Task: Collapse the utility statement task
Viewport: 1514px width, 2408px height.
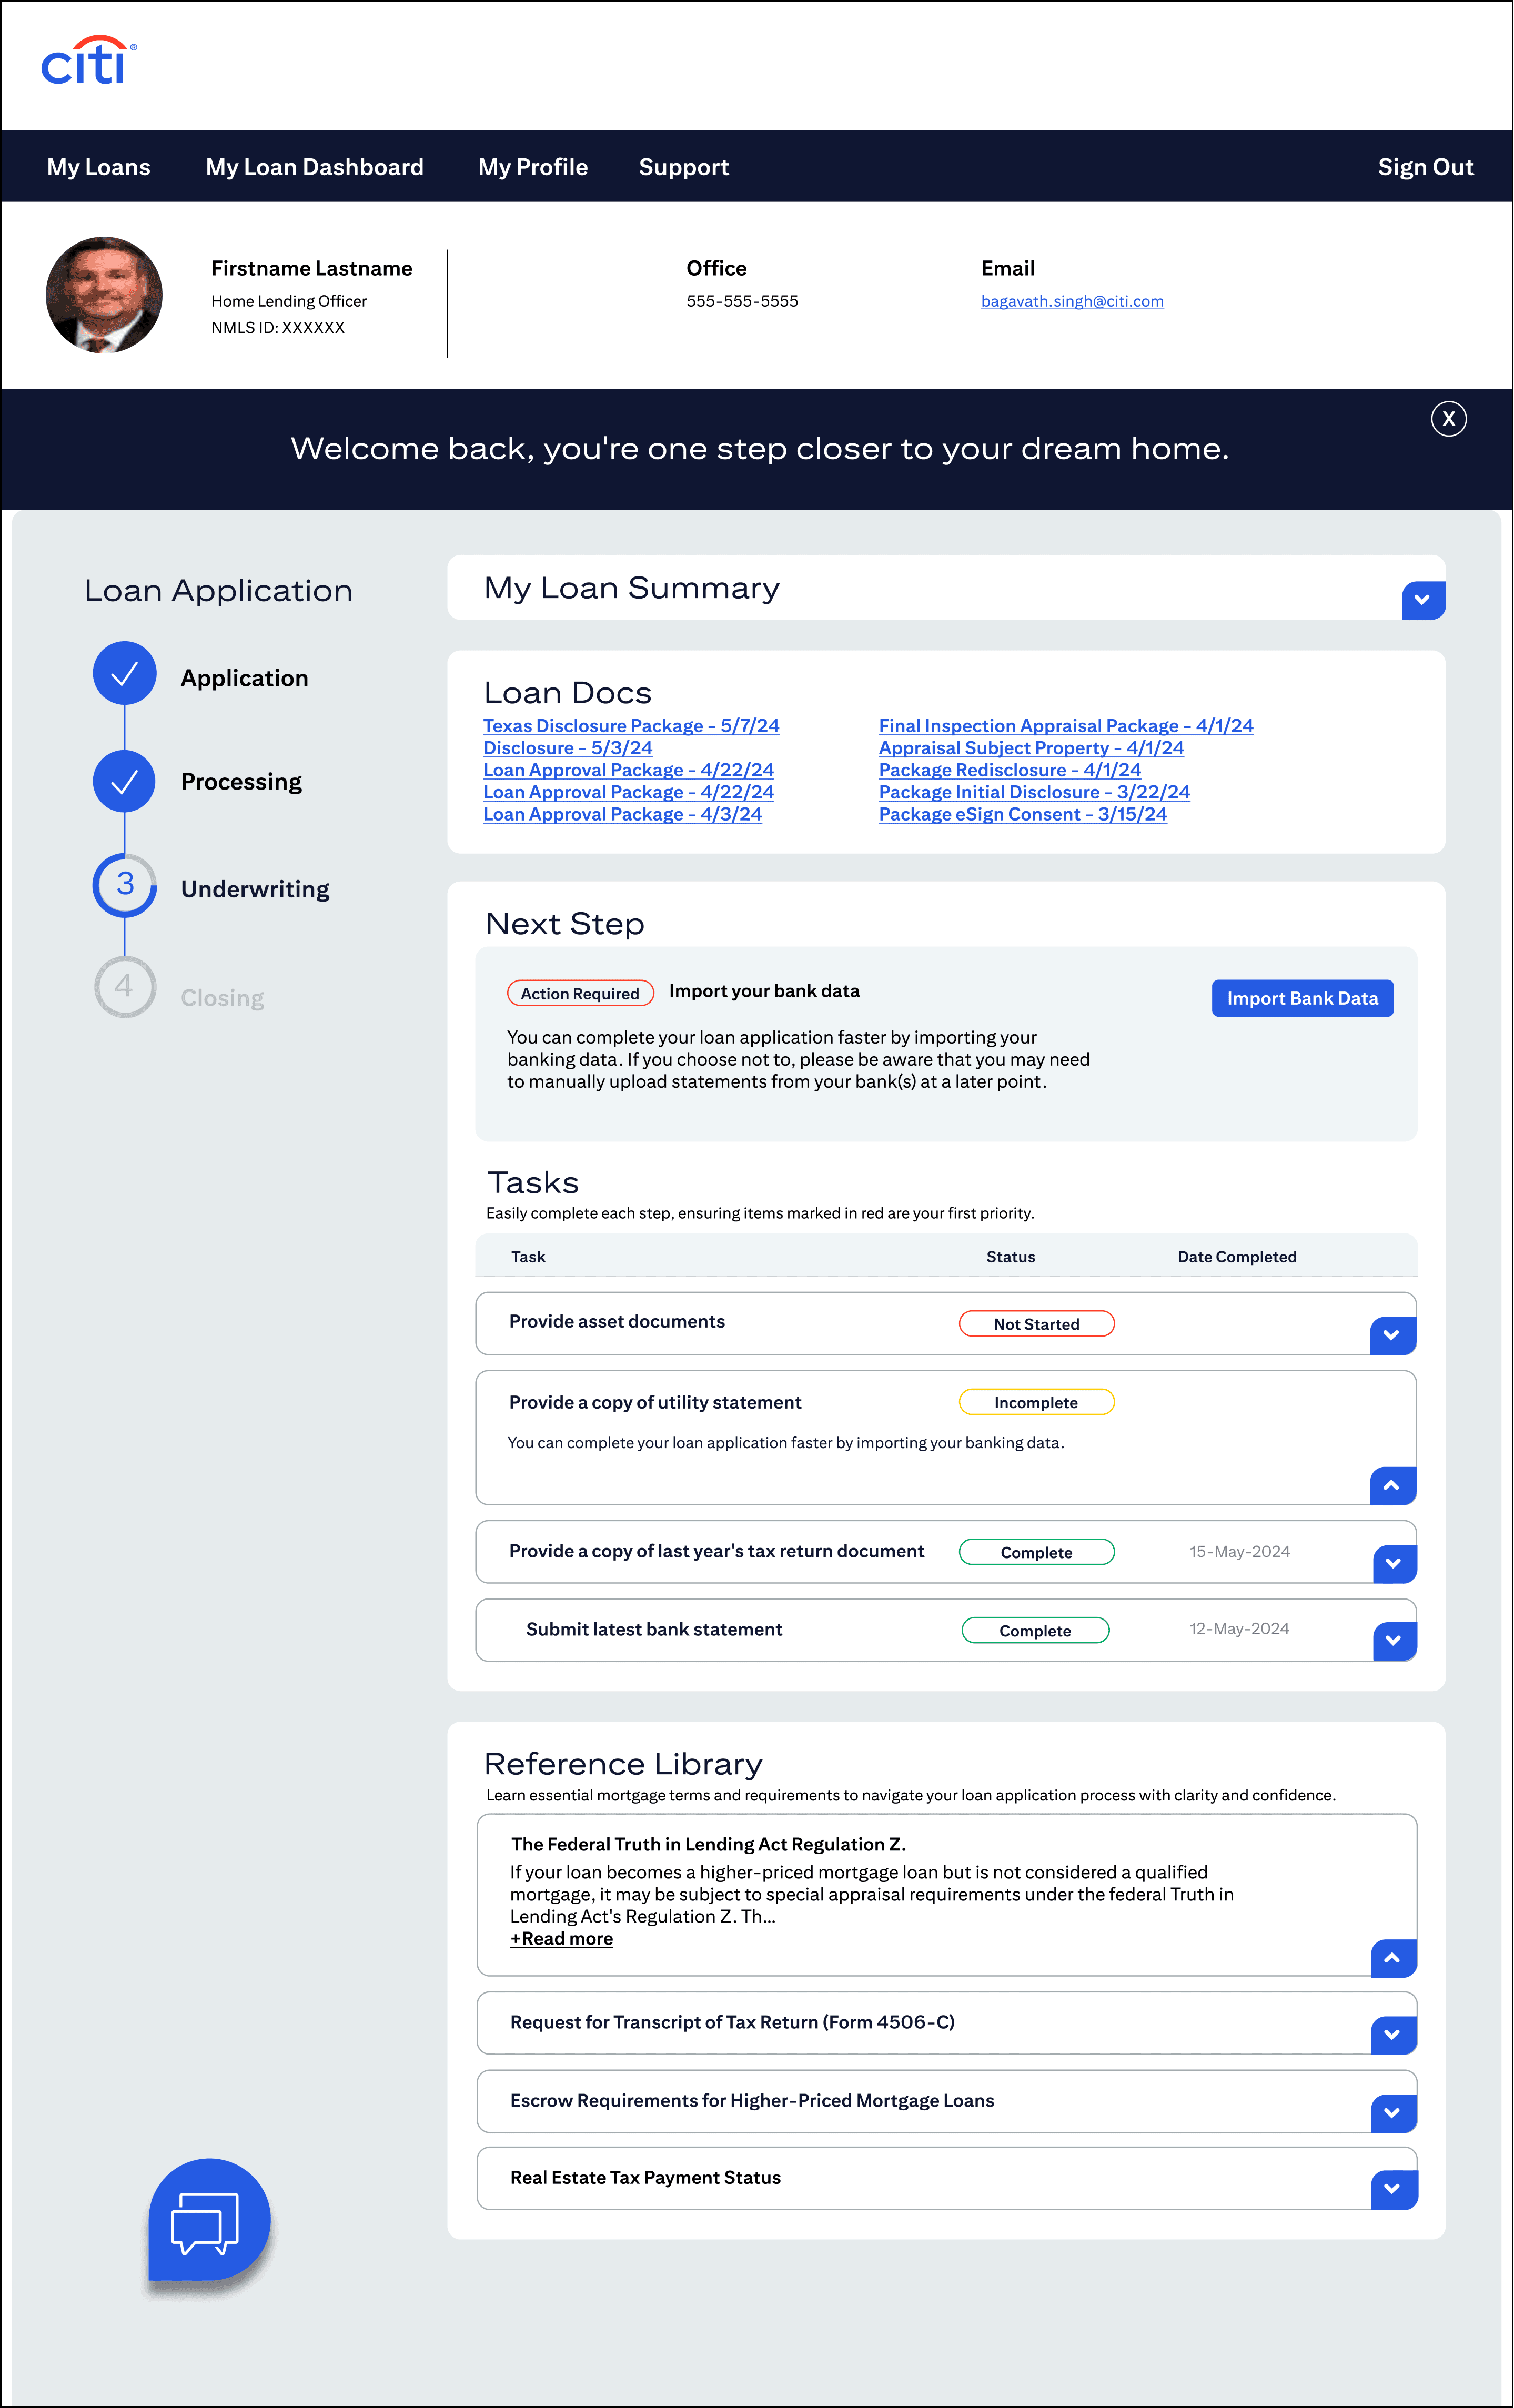Action: [x=1392, y=1485]
